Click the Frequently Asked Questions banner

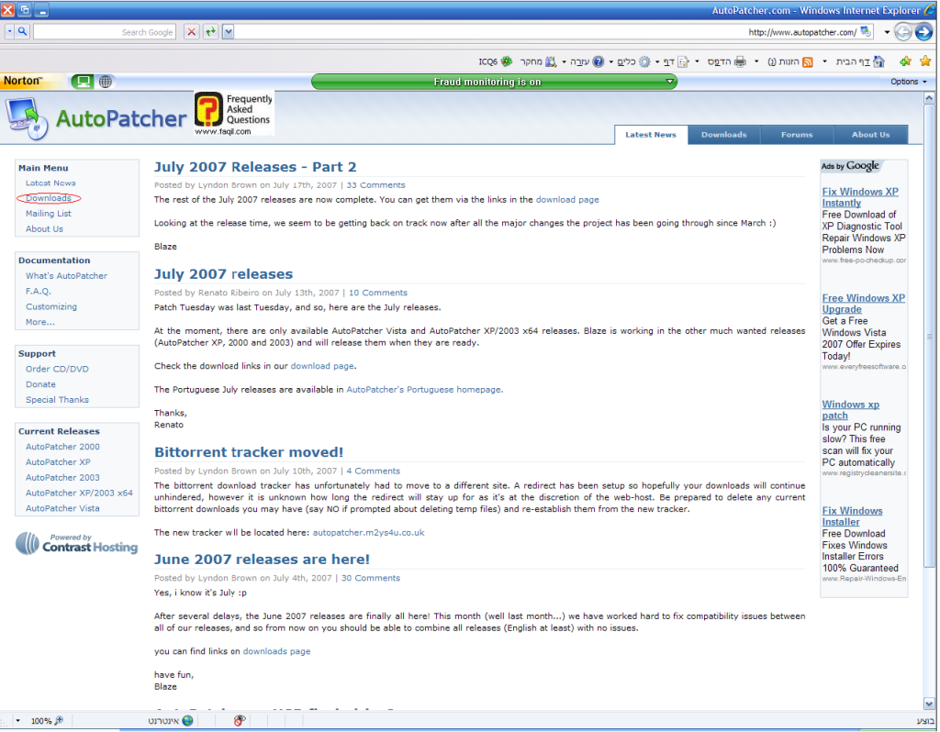[234, 114]
